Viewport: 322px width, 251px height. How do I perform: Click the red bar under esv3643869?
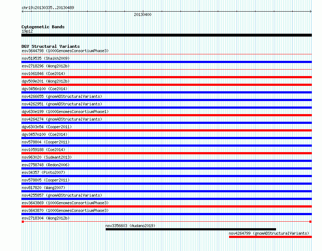pos(166,206)
